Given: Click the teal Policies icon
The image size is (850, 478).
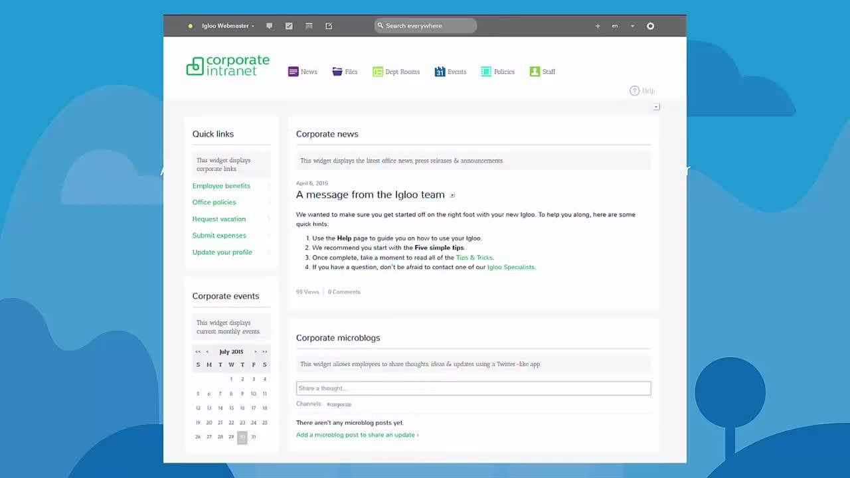Looking at the screenshot, I should pos(486,72).
